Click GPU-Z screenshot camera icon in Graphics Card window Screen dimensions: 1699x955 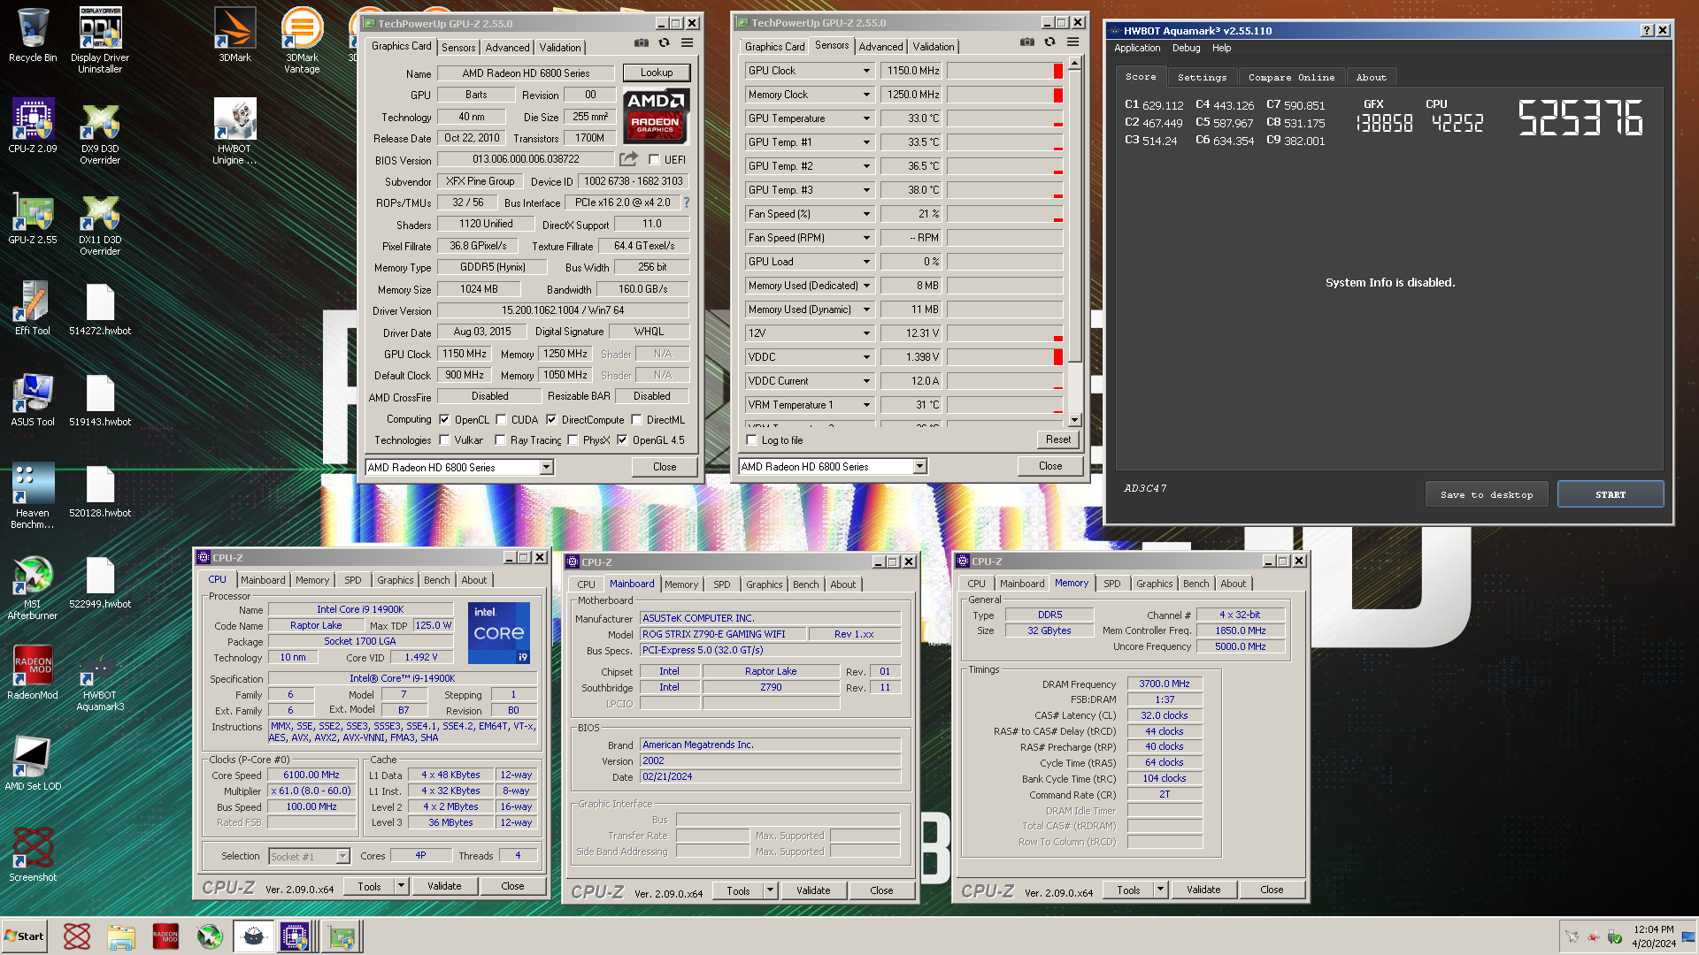pos(641,42)
